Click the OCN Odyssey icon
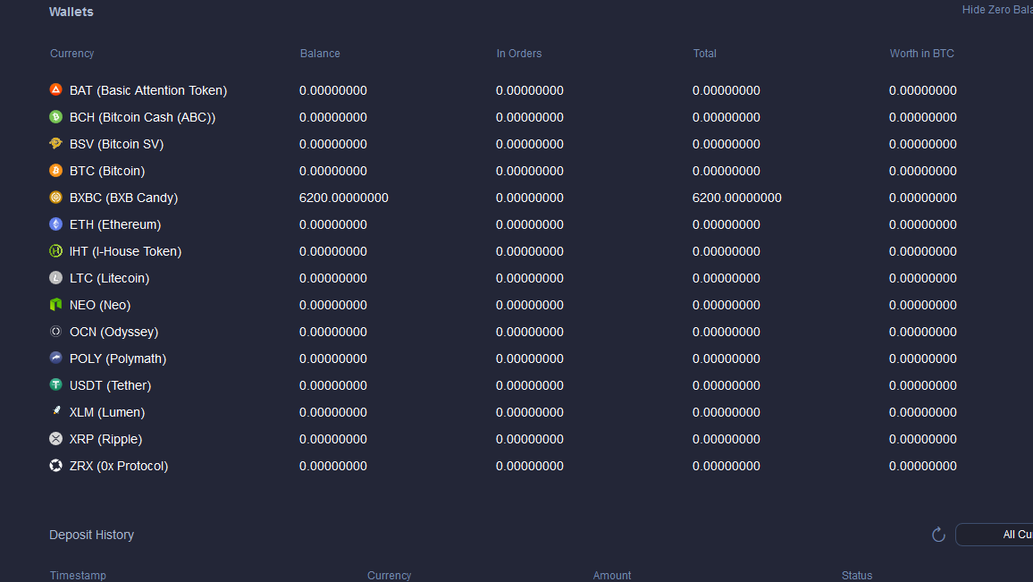 pos(56,331)
